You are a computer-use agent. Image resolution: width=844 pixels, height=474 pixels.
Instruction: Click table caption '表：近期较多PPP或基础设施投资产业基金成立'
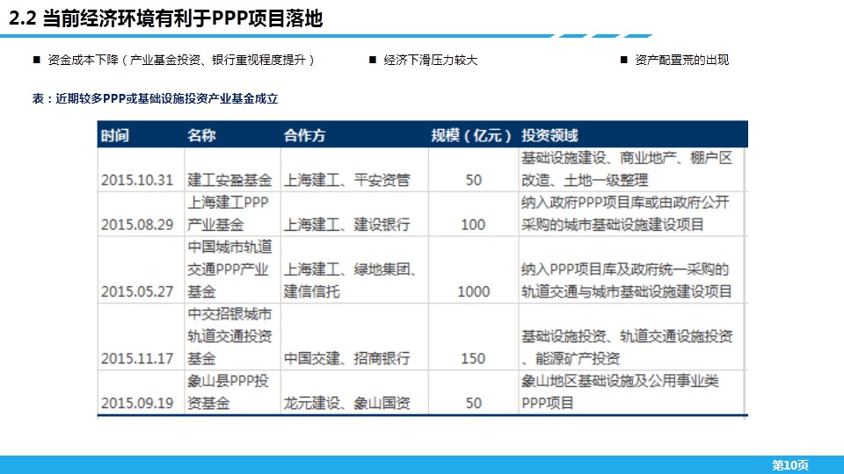(155, 98)
